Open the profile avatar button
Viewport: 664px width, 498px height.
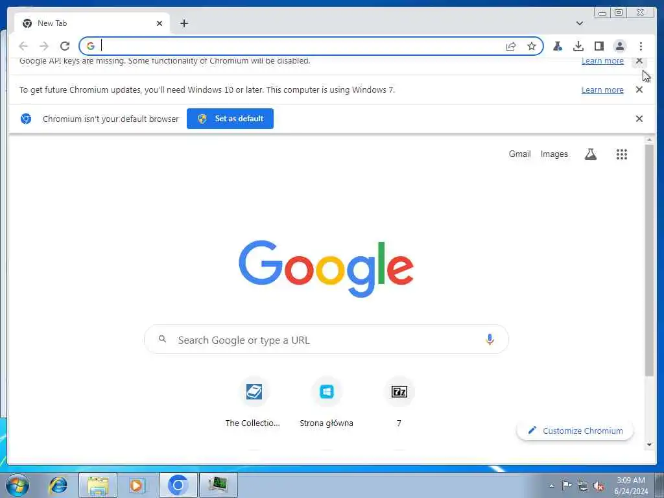point(619,46)
